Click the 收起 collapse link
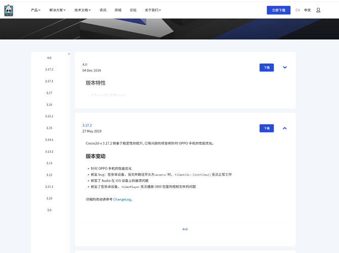This screenshot has width=339, height=253. (185, 229)
